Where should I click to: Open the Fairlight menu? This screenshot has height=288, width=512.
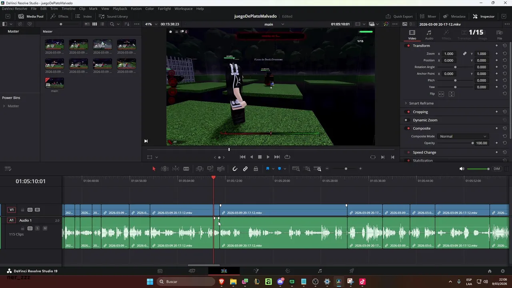164,8
